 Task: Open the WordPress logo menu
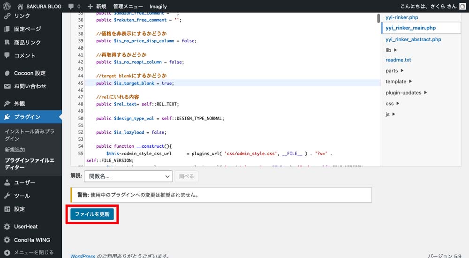coord(7,6)
